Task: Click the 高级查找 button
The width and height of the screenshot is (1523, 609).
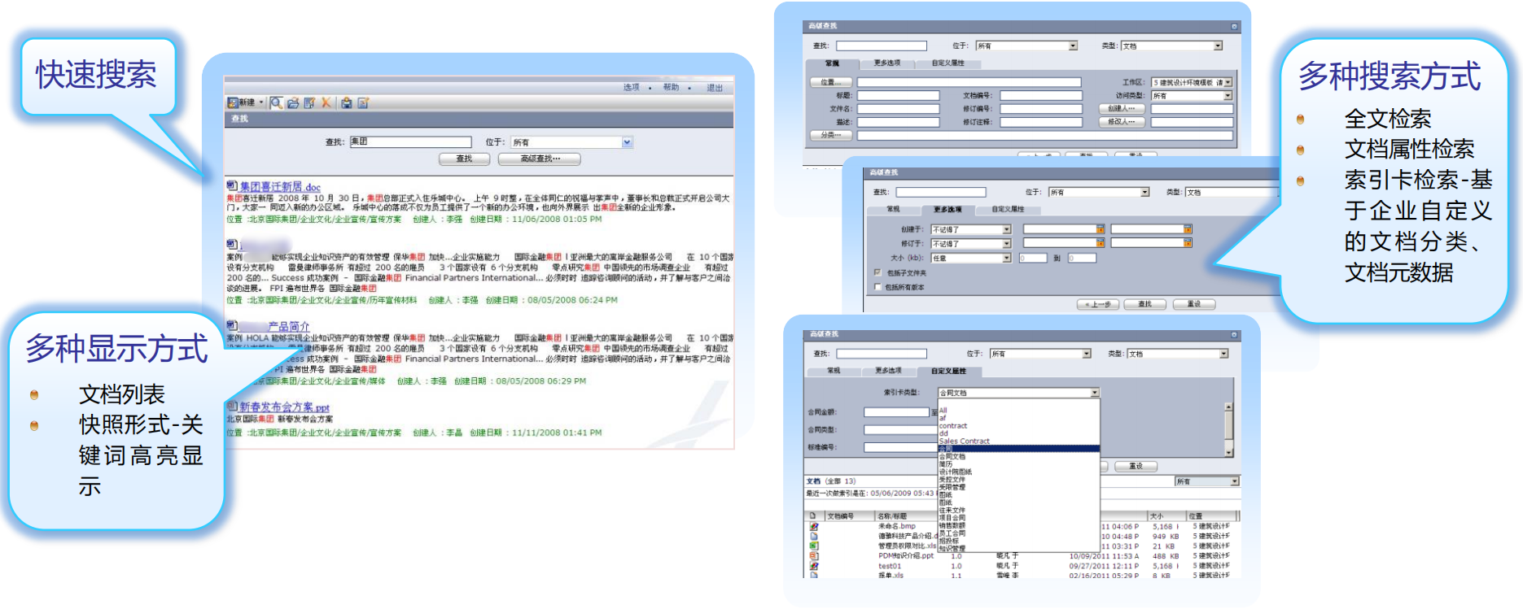Action: (540, 159)
